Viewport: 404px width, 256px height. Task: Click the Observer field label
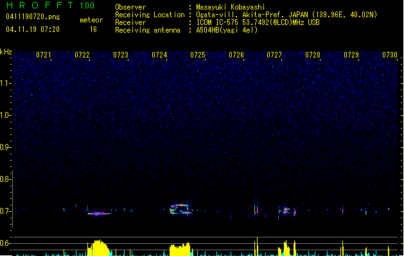130,7
